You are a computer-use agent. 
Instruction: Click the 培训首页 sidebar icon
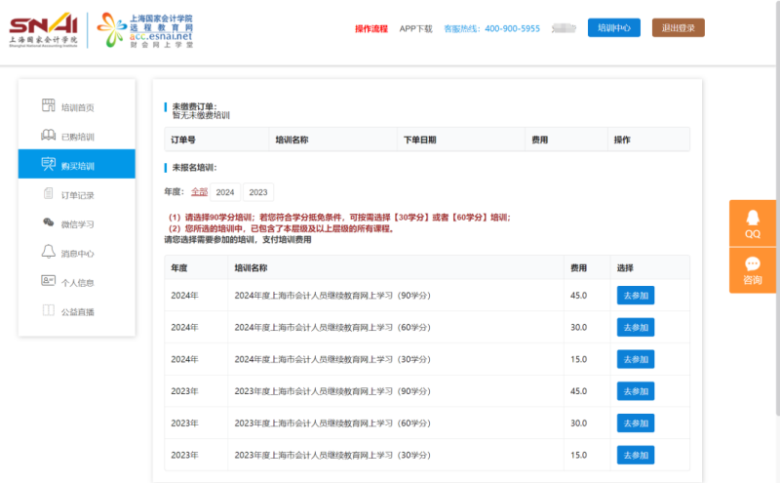click(x=48, y=106)
